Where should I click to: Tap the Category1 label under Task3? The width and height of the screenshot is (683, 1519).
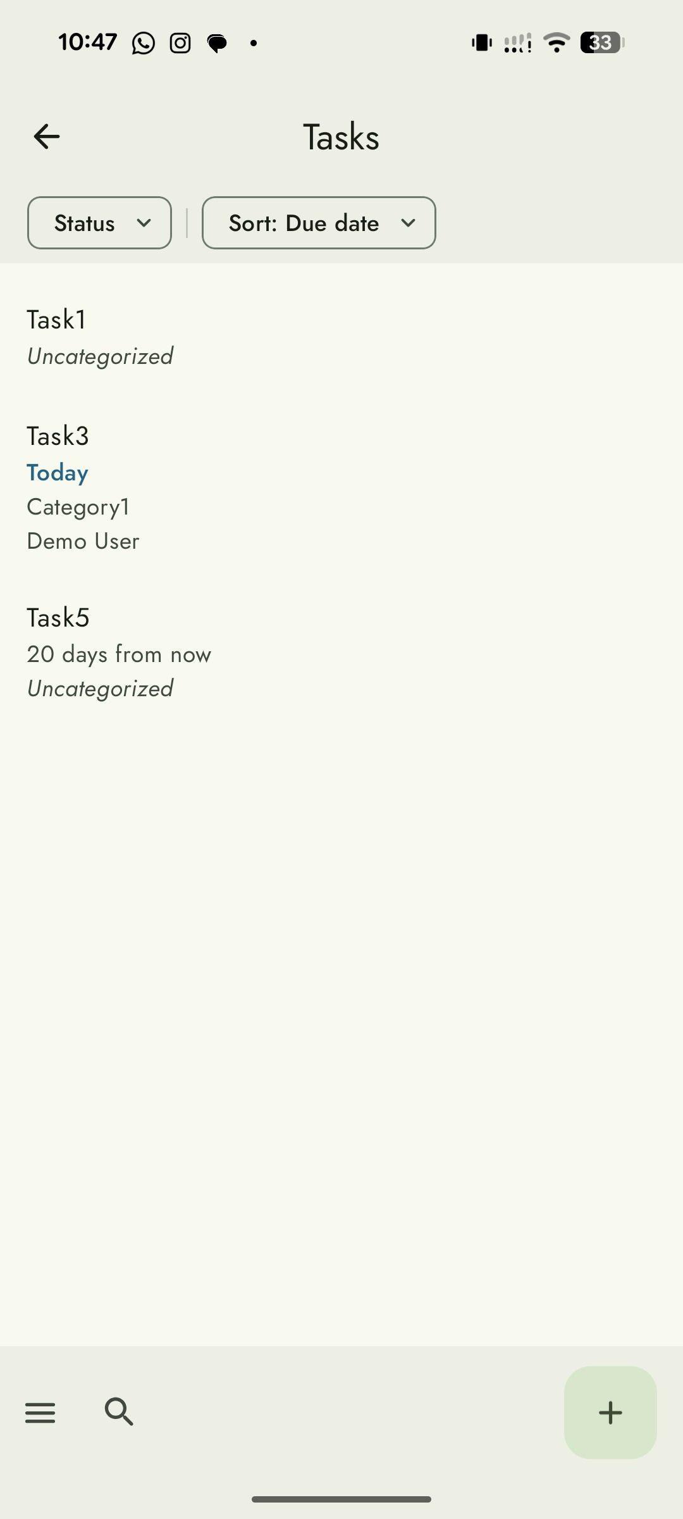(78, 506)
